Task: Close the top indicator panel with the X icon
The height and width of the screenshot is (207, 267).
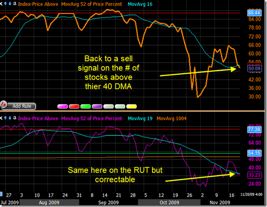Action: pos(1,4)
